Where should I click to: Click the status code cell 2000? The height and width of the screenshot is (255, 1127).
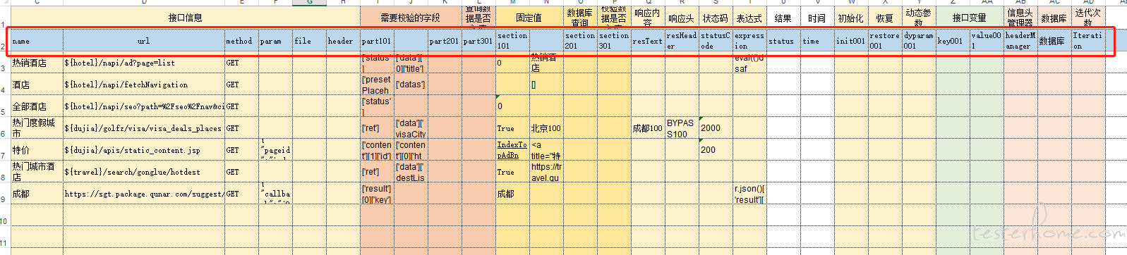716,128
